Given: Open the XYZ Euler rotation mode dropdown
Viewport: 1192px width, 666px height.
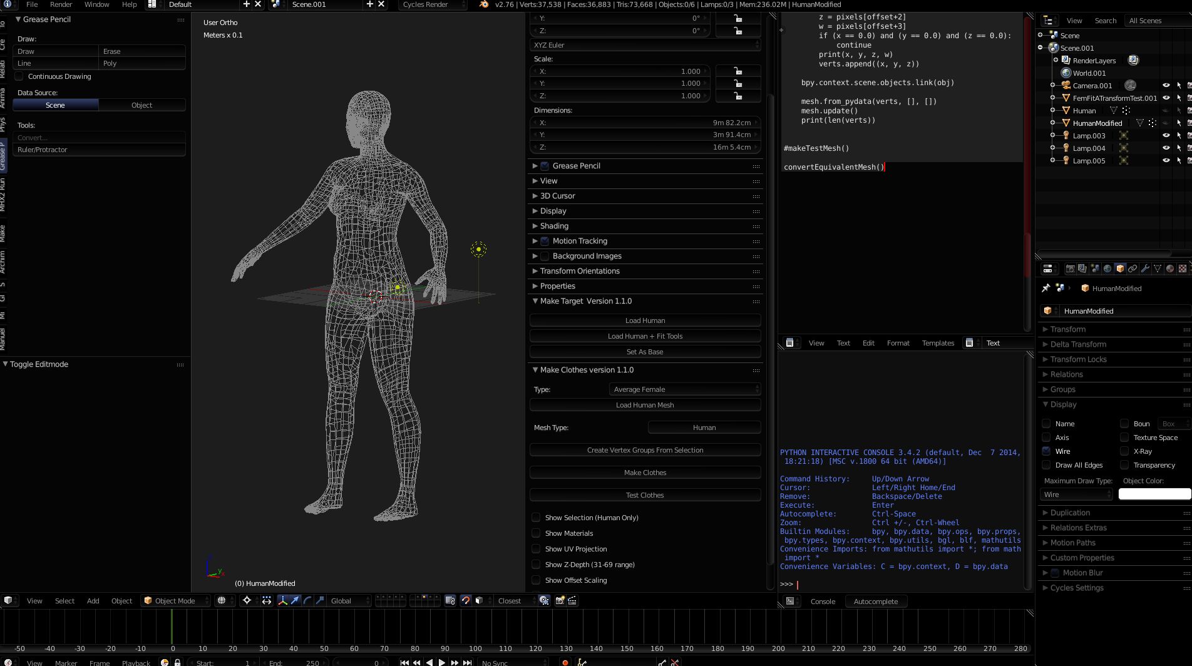Looking at the screenshot, I should click(x=645, y=45).
